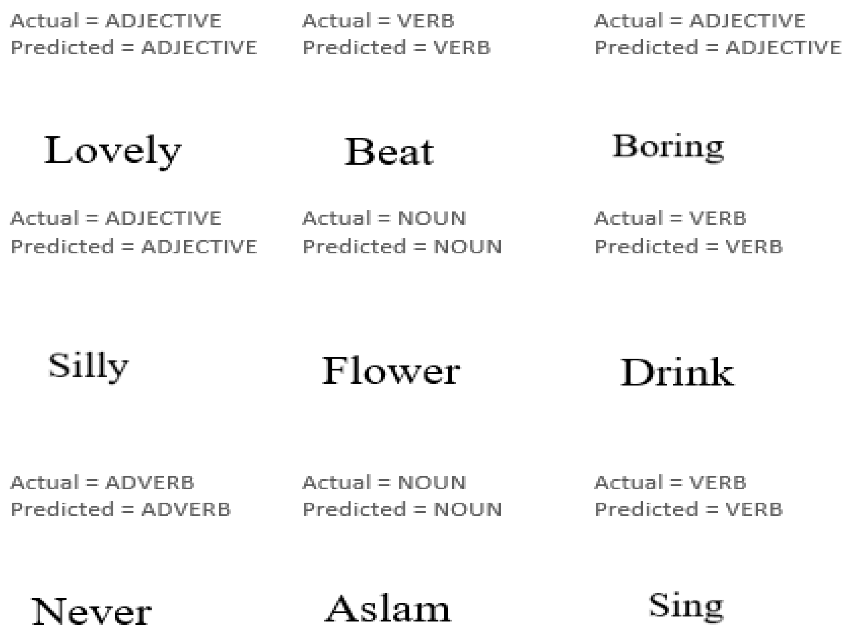Click 'Actual = VERB' label above Sing
The height and width of the screenshot is (640, 848).
(x=670, y=483)
